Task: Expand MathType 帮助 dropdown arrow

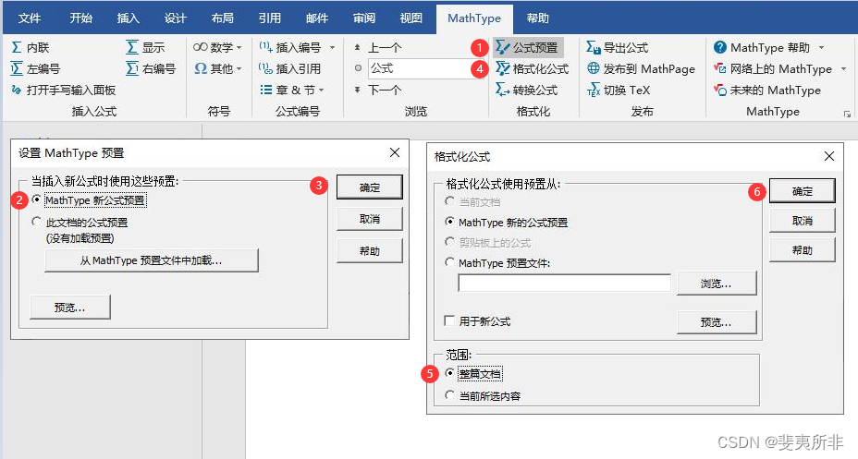Action: 821,47
